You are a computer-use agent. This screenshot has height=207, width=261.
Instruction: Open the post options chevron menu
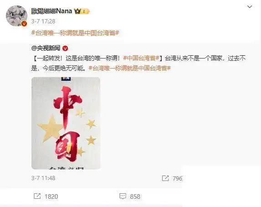tap(250, 7)
